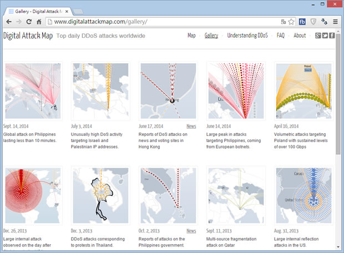Viewport: 344px width, 253px height.
Task: Share on Google Plus icon
Action: 318,36
